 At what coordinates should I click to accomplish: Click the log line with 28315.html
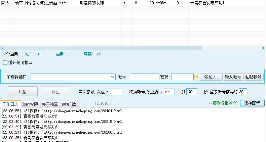[62, 122]
